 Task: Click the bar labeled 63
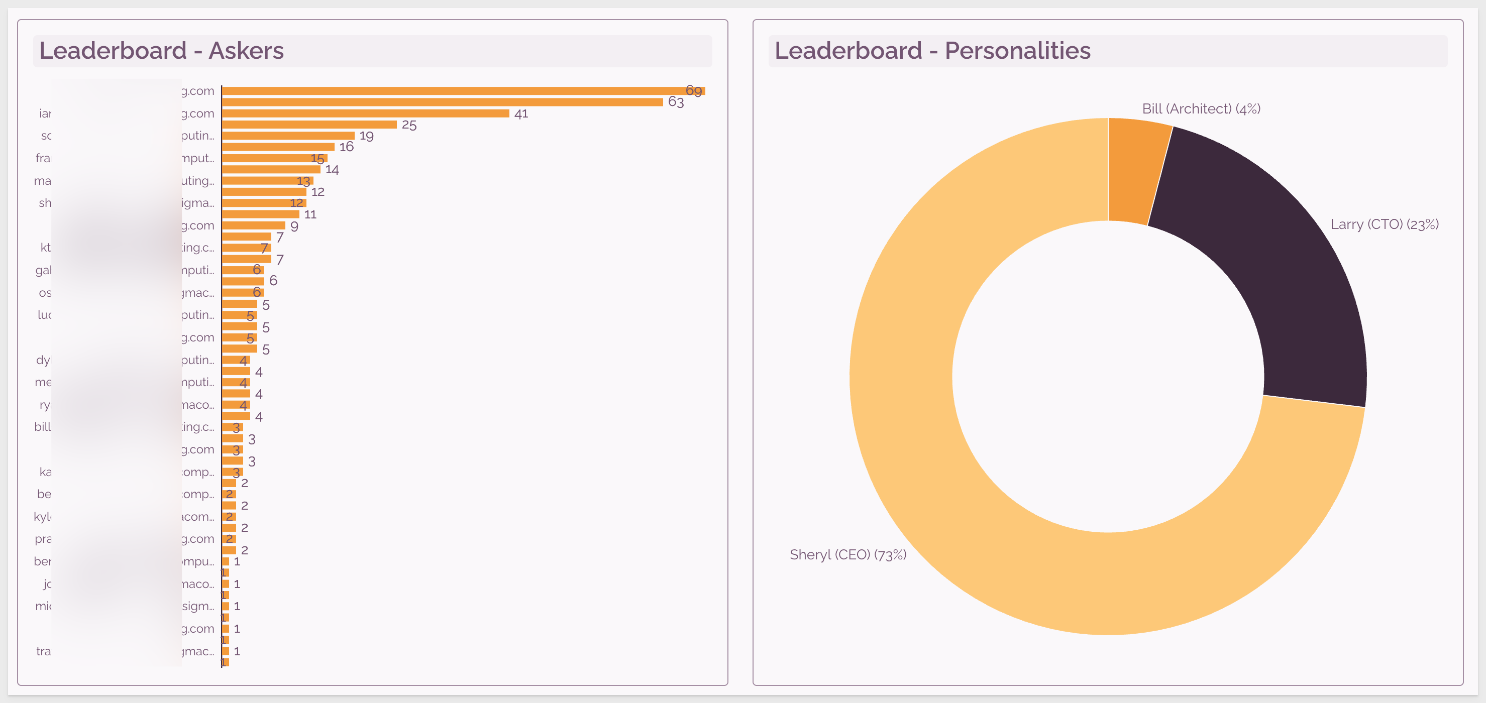pos(443,102)
